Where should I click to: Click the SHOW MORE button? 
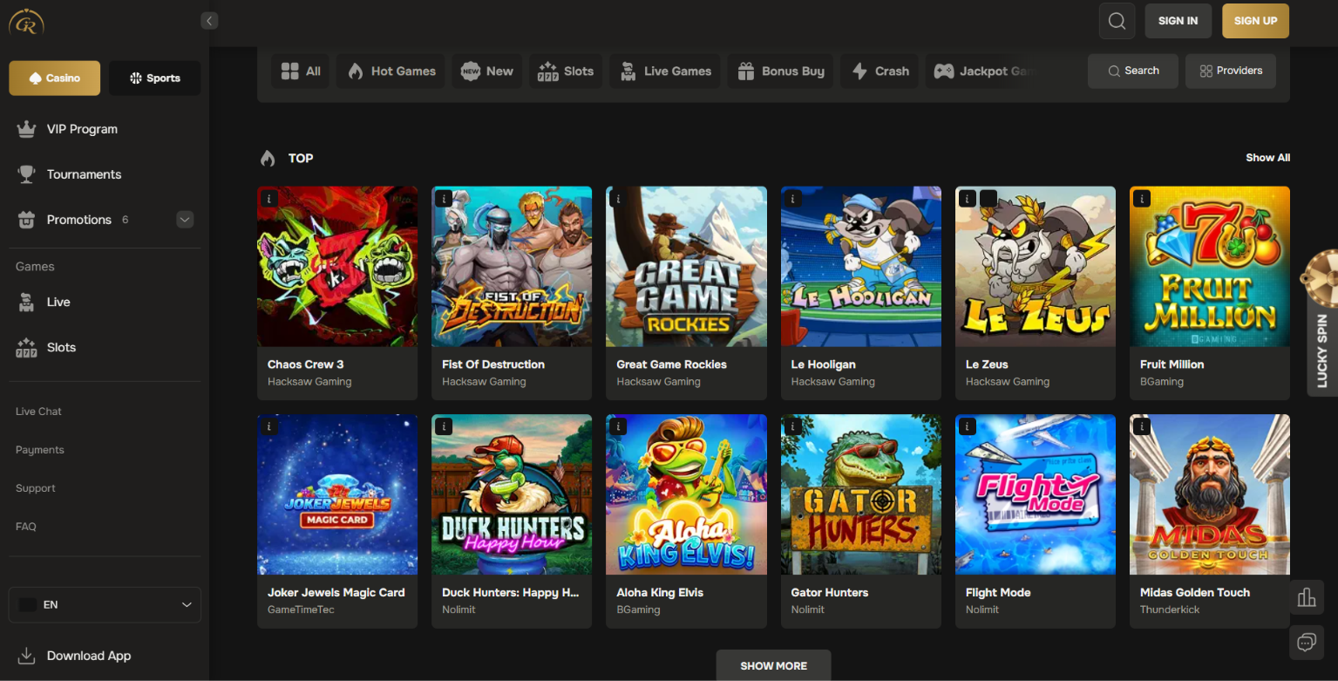(773, 665)
